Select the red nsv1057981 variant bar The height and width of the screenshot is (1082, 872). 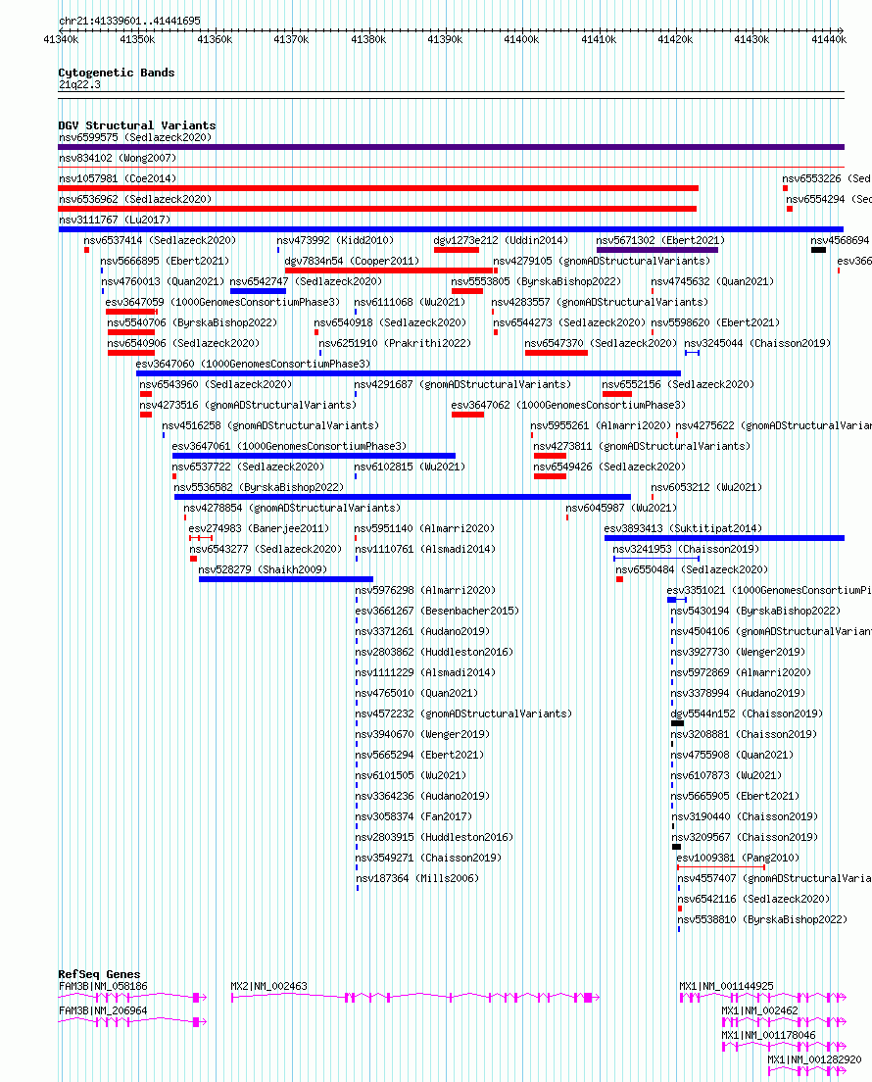coord(378,188)
